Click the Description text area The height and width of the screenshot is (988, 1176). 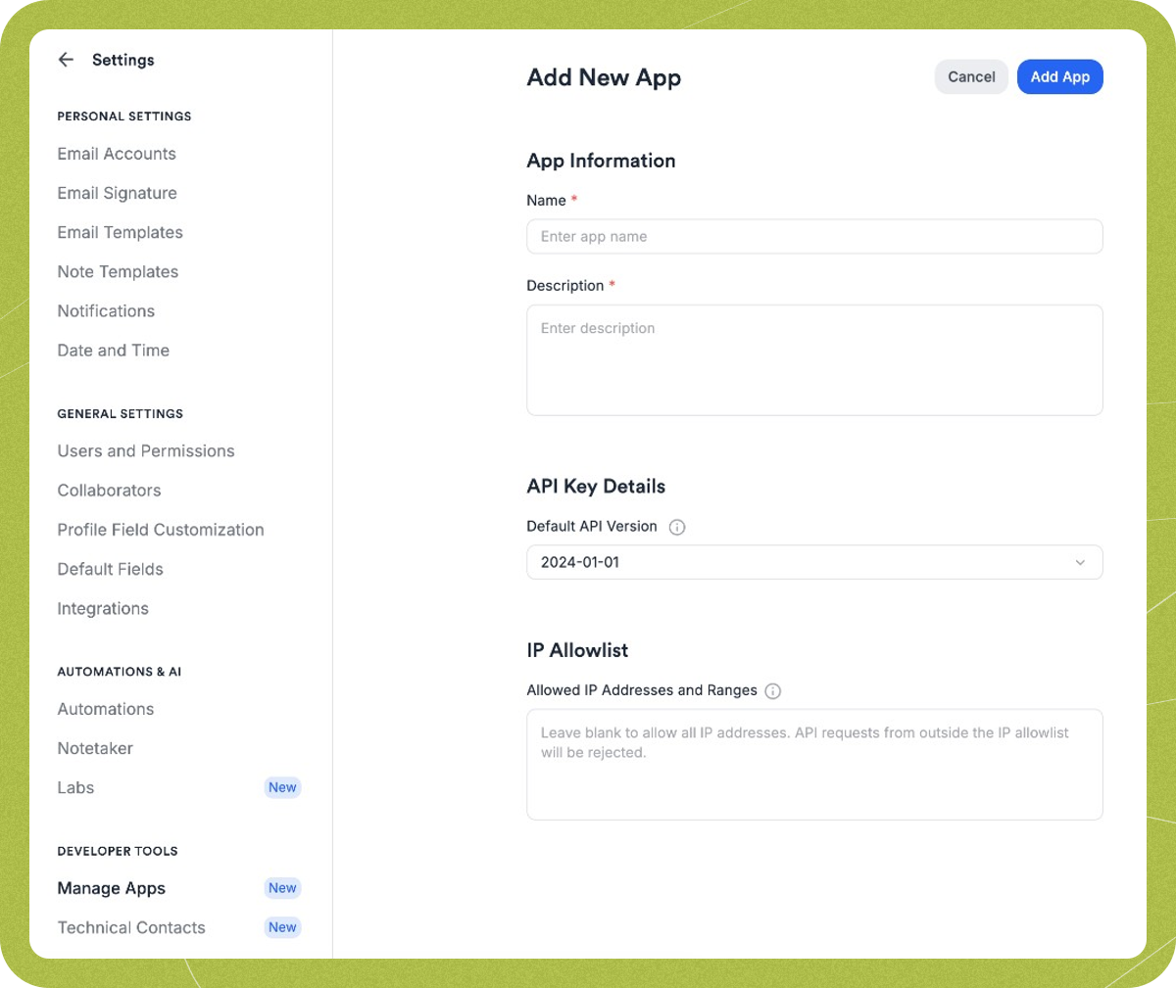pos(814,359)
